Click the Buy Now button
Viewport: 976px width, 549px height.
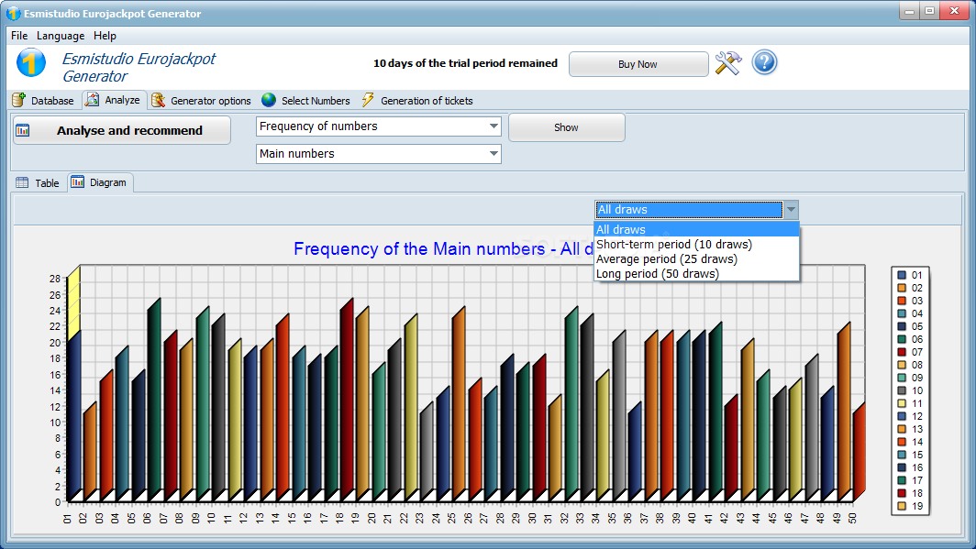[x=638, y=64]
